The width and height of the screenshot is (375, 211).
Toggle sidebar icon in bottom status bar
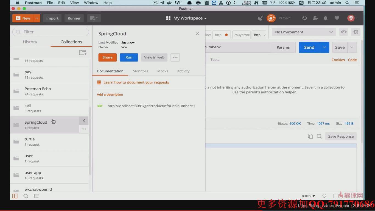pos(15,196)
